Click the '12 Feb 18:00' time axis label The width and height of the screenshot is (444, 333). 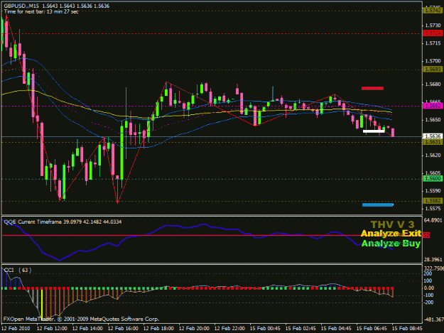pyautogui.click(x=158, y=328)
